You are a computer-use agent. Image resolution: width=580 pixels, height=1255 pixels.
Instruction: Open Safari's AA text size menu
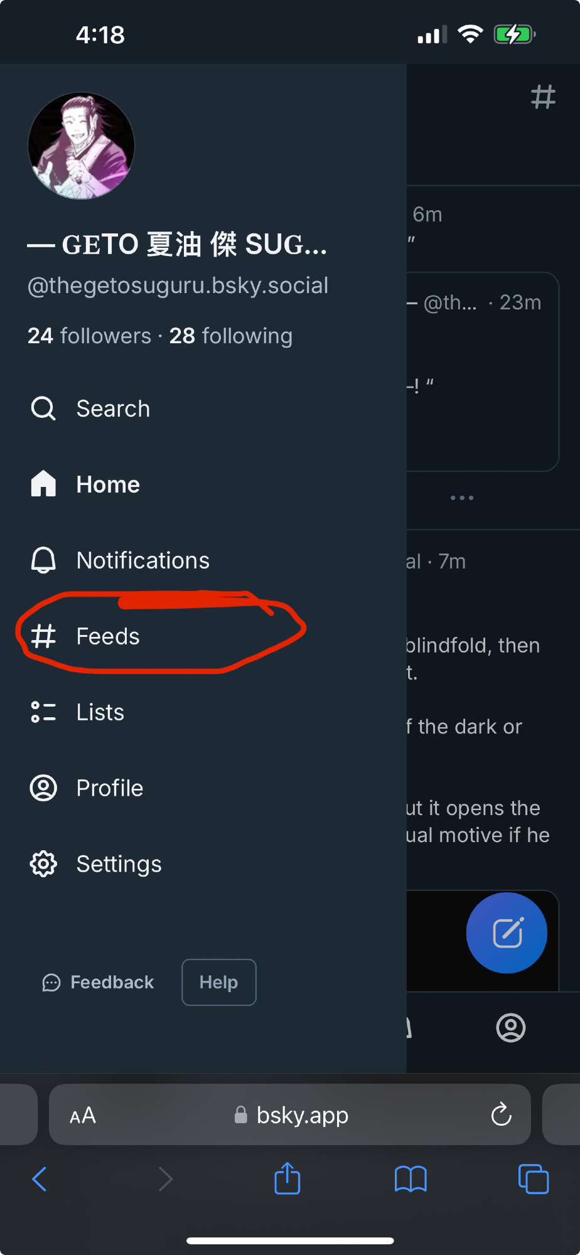tap(83, 1115)
